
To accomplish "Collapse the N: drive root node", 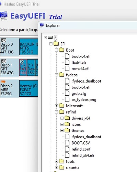I will click(45, 37).
